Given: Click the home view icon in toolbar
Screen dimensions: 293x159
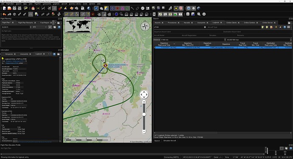Looking at the screenshot, I should (x=33, y=8).
